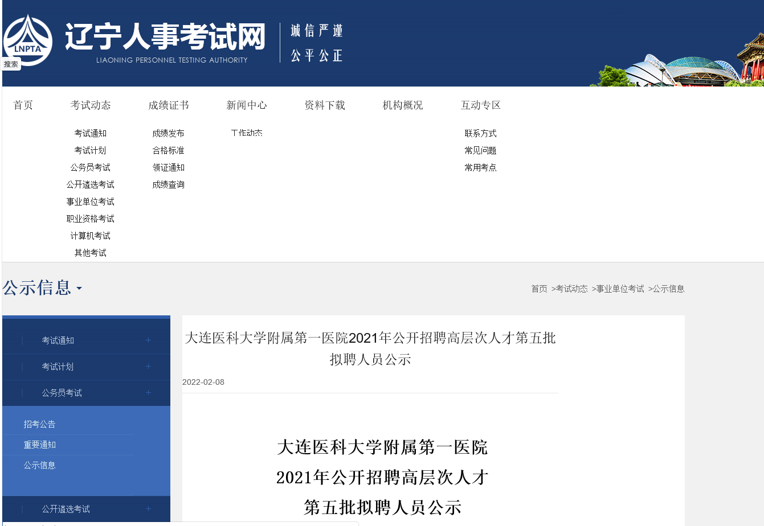Visit 联系方式 under 互动专区
The image size is (764, 526).
pyautogui.click(x=480, y=133)
